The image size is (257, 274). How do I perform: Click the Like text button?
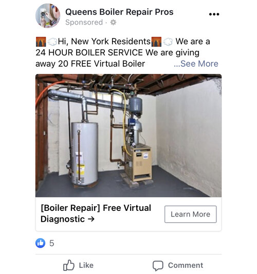86,265
